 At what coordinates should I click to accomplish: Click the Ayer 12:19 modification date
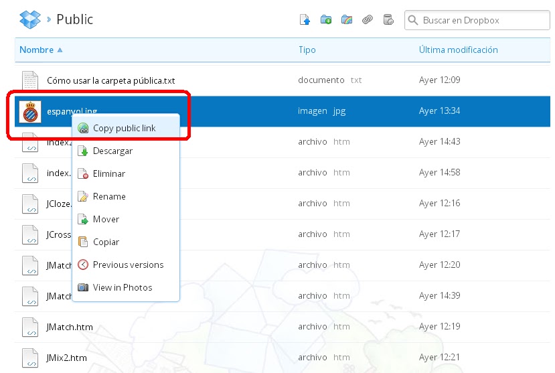pos(440,326)
